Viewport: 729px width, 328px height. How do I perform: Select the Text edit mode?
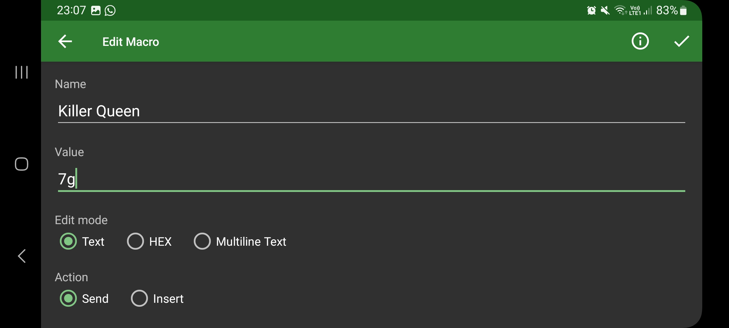coord(69,241)
